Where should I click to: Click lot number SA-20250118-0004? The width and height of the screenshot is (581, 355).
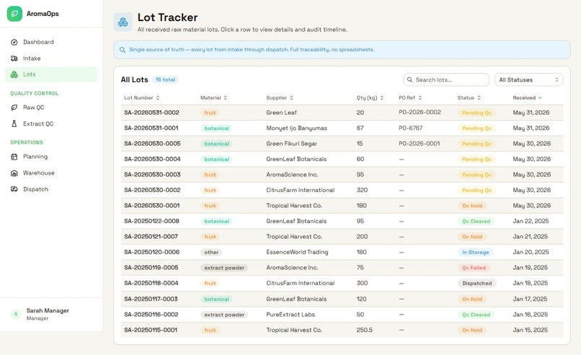pos(151,283)
